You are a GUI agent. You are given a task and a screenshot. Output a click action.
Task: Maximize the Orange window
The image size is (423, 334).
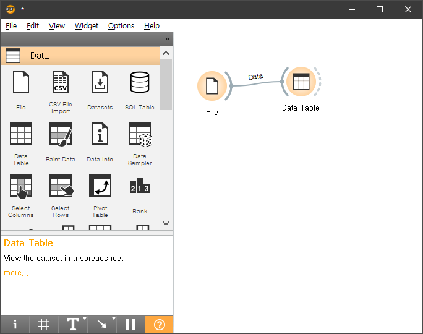click(x=380, y=9)
